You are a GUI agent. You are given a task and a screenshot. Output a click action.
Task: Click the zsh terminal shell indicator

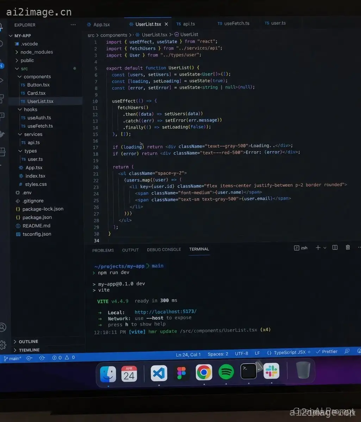[x=301, y=248]
